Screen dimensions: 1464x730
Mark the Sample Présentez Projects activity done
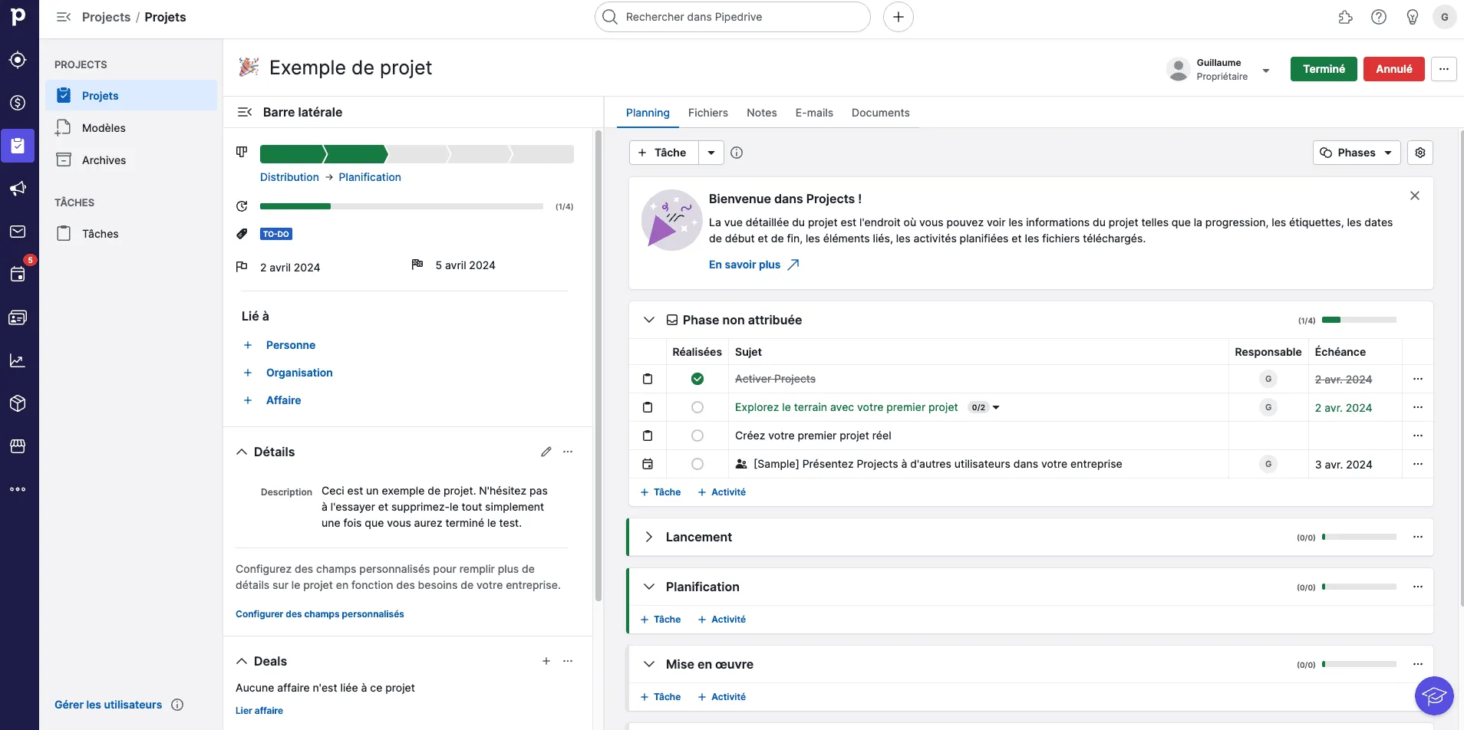697,464
